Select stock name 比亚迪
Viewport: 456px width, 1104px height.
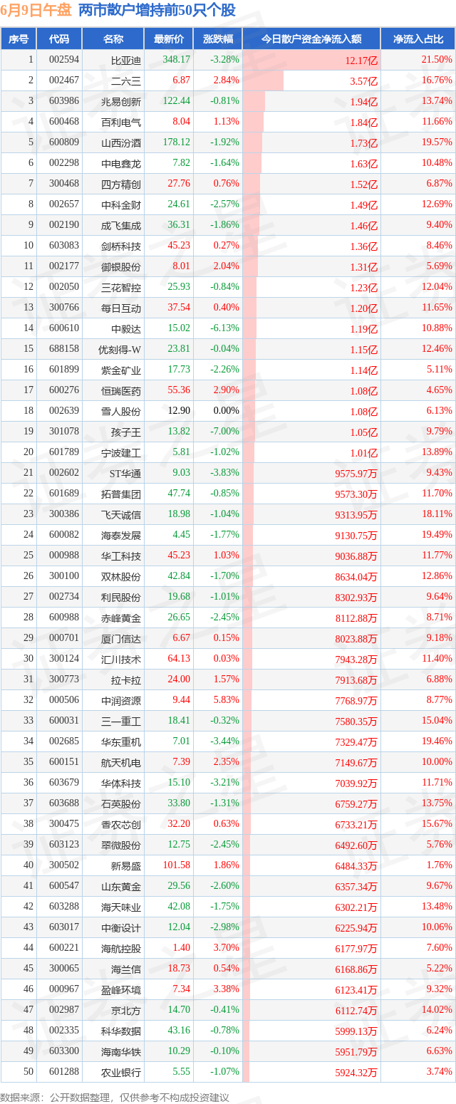(x=126, y=60)
